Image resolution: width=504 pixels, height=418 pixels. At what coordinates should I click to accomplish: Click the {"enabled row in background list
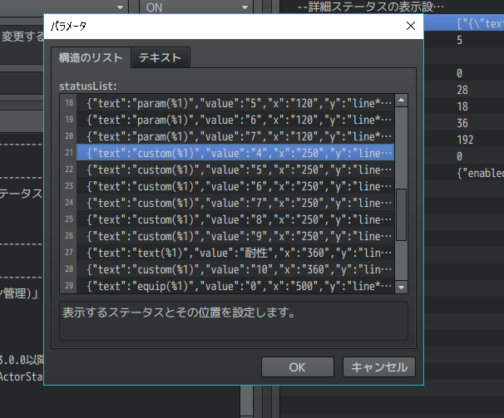[480, 173]
